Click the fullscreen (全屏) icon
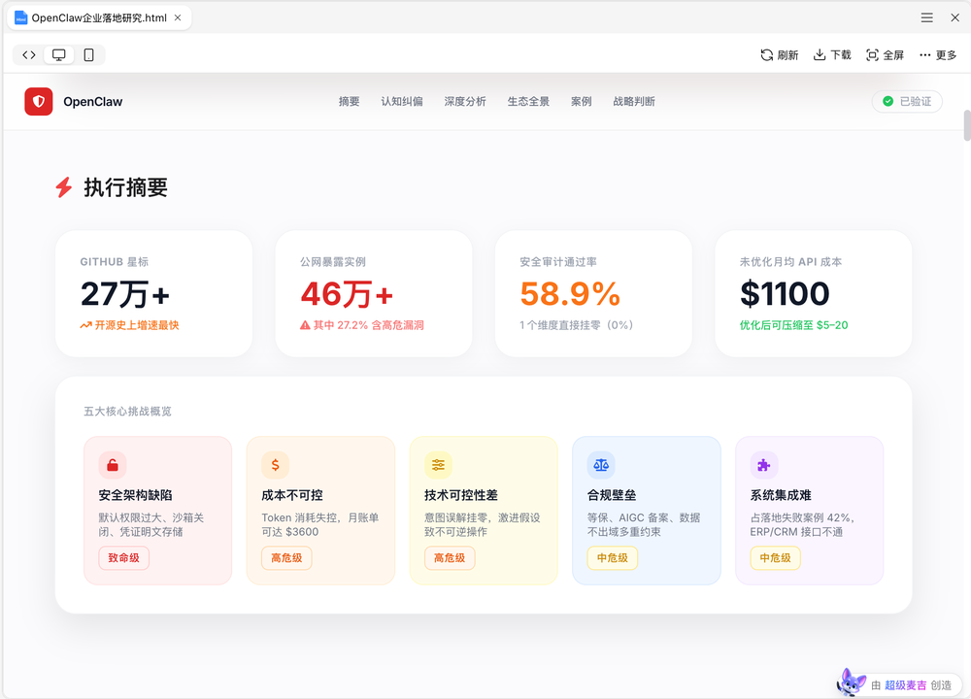 pos(870,54)
